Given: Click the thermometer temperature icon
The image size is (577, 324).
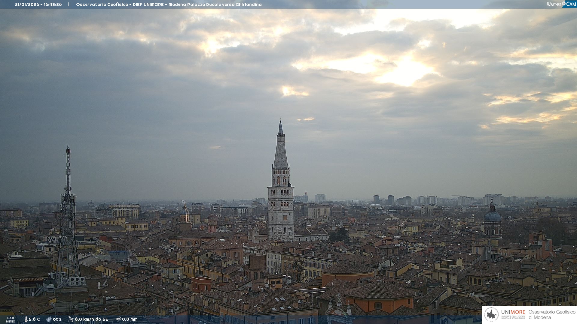Looking at the screenshot, I should [x=26, y=319].
